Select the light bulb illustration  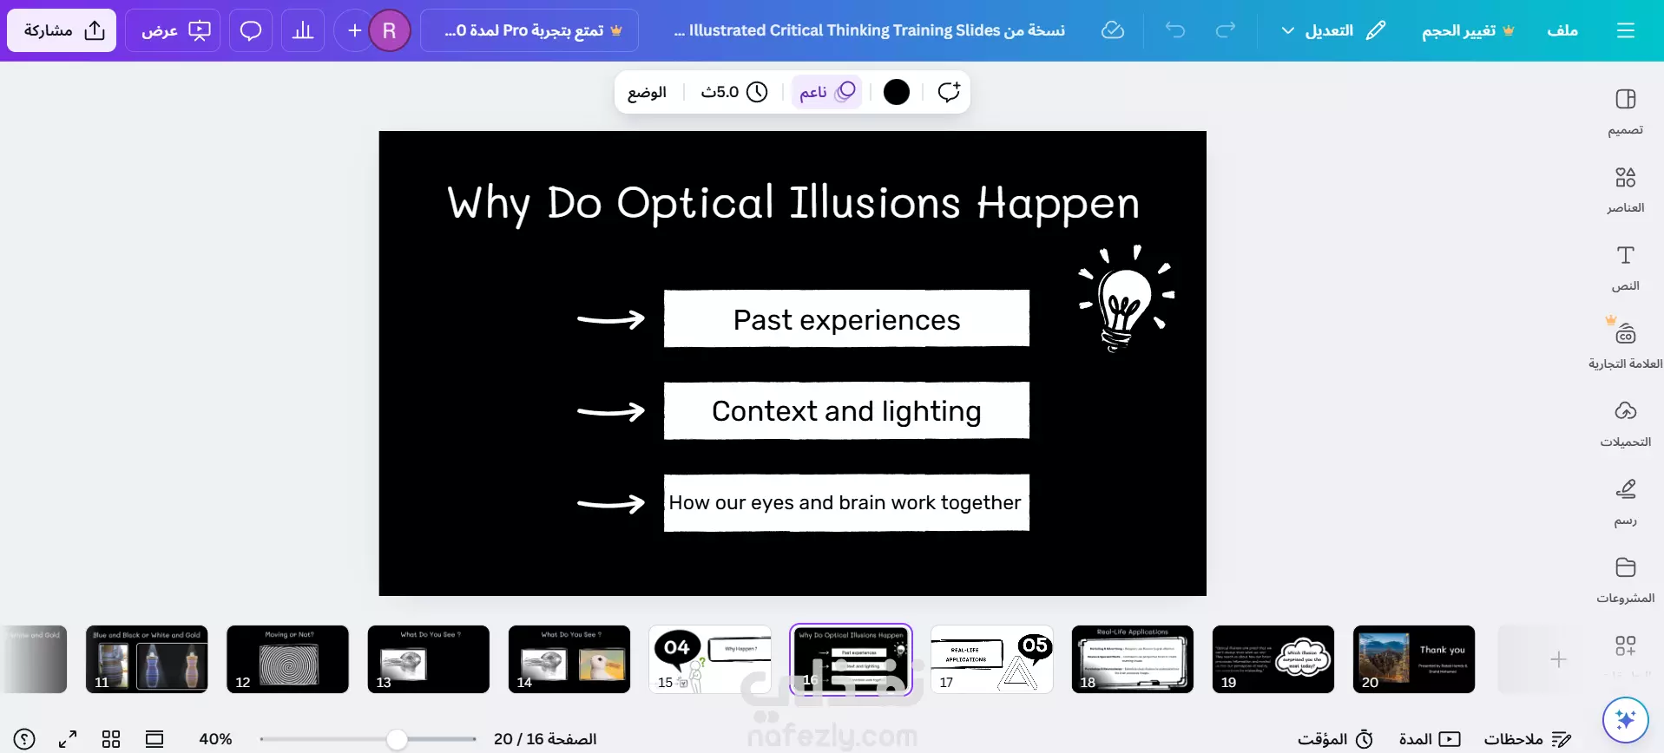pyautogui.click(x=1126, y=299)
